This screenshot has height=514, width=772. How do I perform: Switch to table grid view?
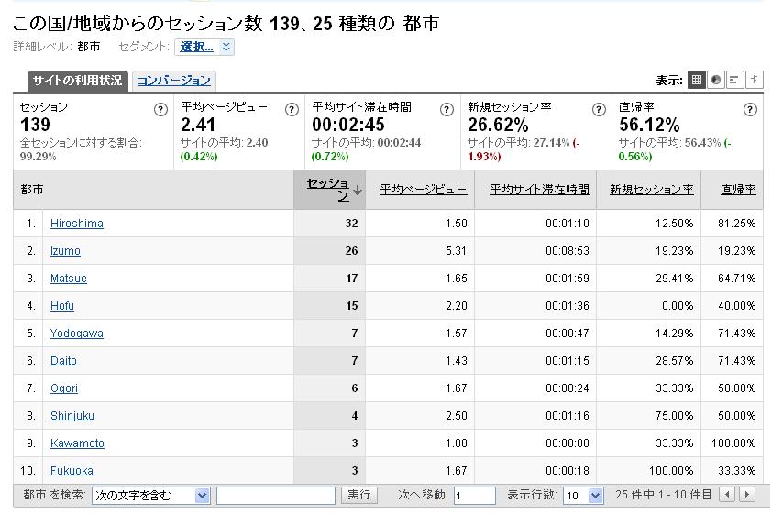tap(697, 80)
